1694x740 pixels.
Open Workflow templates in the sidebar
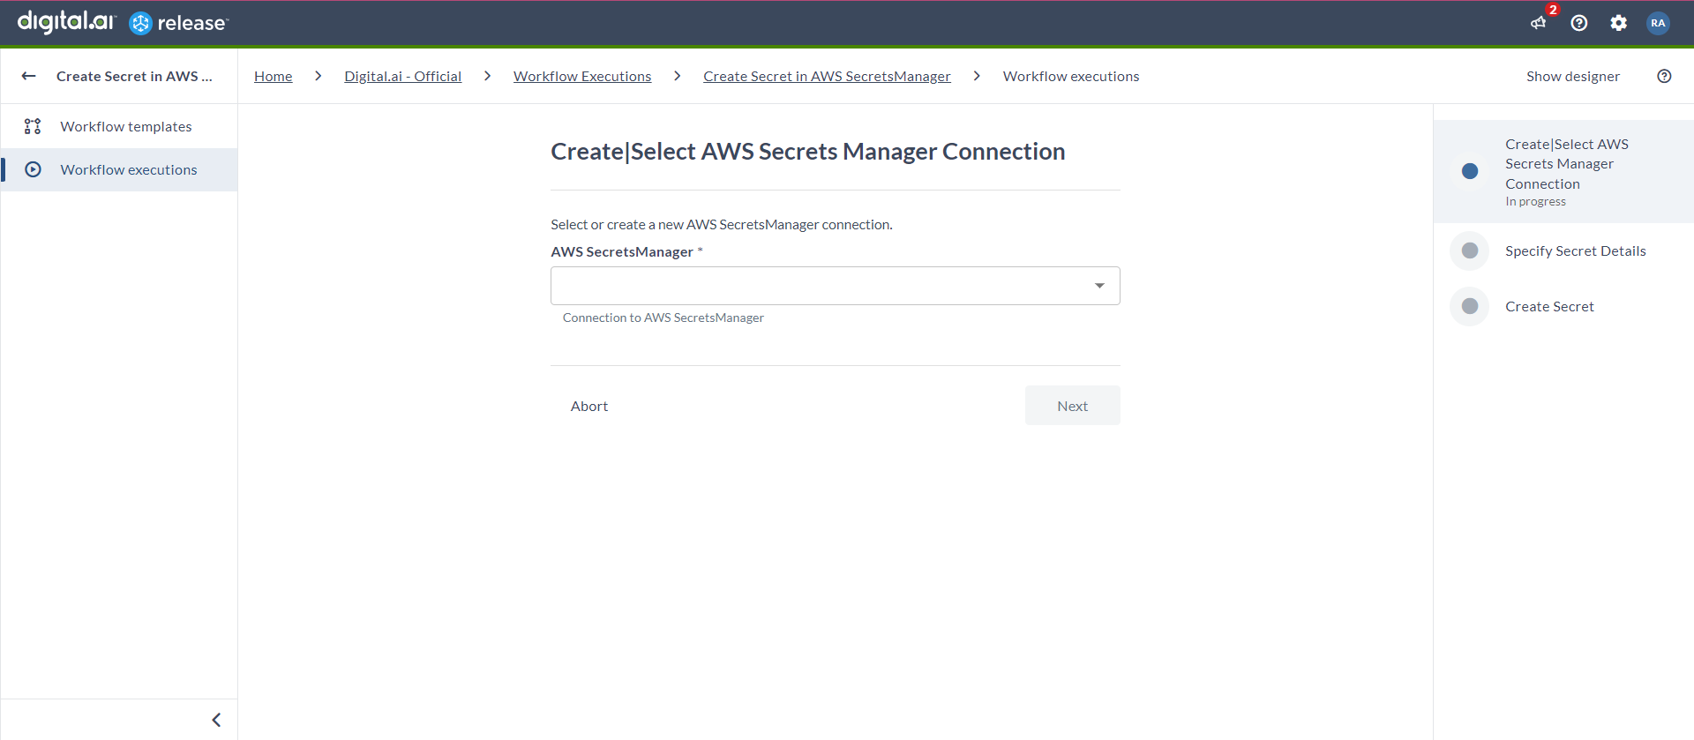coord(119,126)
